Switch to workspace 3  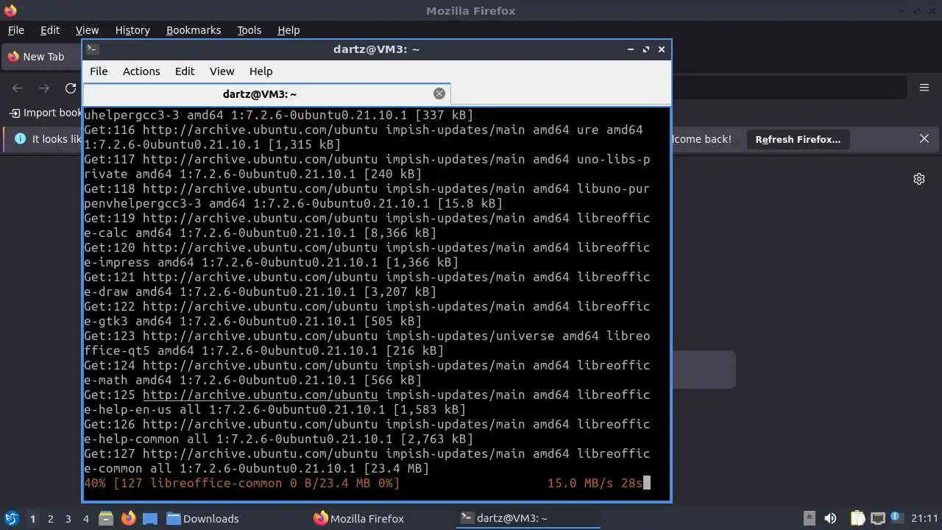pos(68,519)
